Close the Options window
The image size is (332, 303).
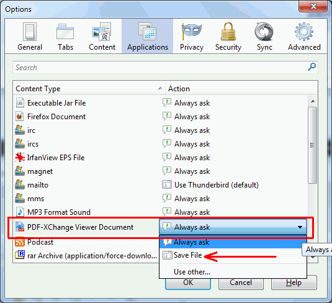[x=313, y=6]
